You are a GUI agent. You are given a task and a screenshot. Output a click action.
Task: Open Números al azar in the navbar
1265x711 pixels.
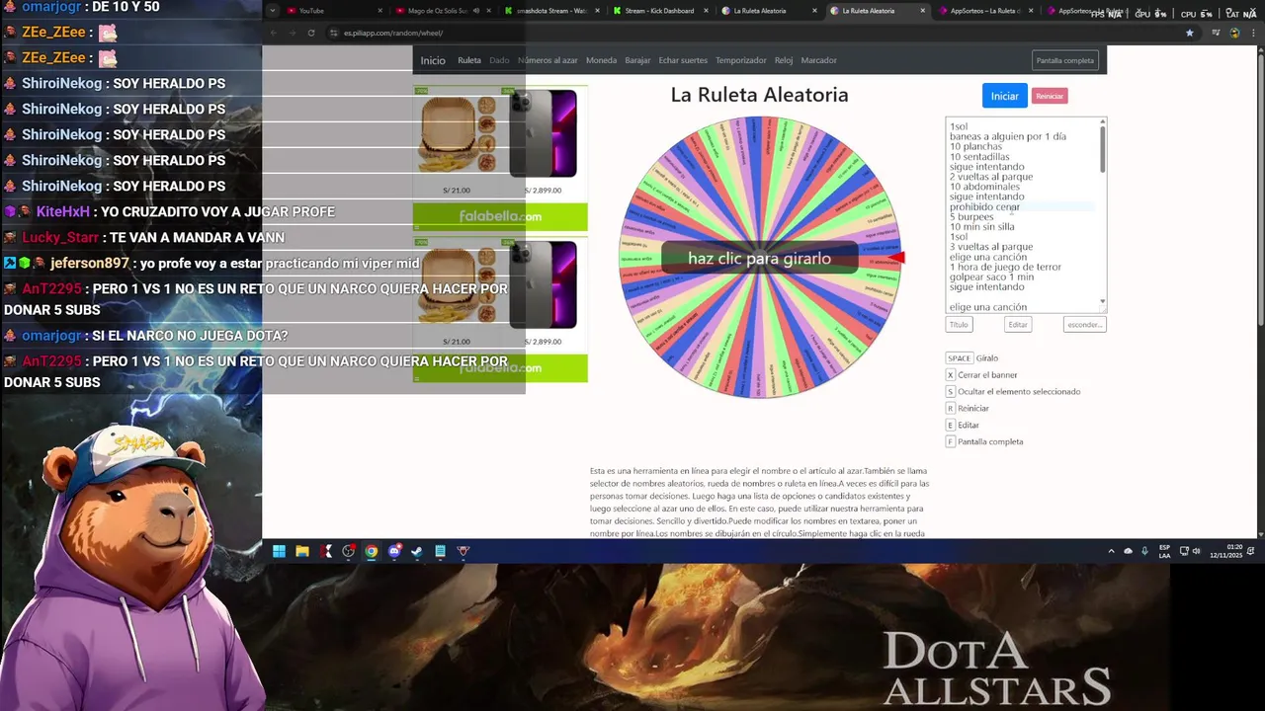(548, 60)
